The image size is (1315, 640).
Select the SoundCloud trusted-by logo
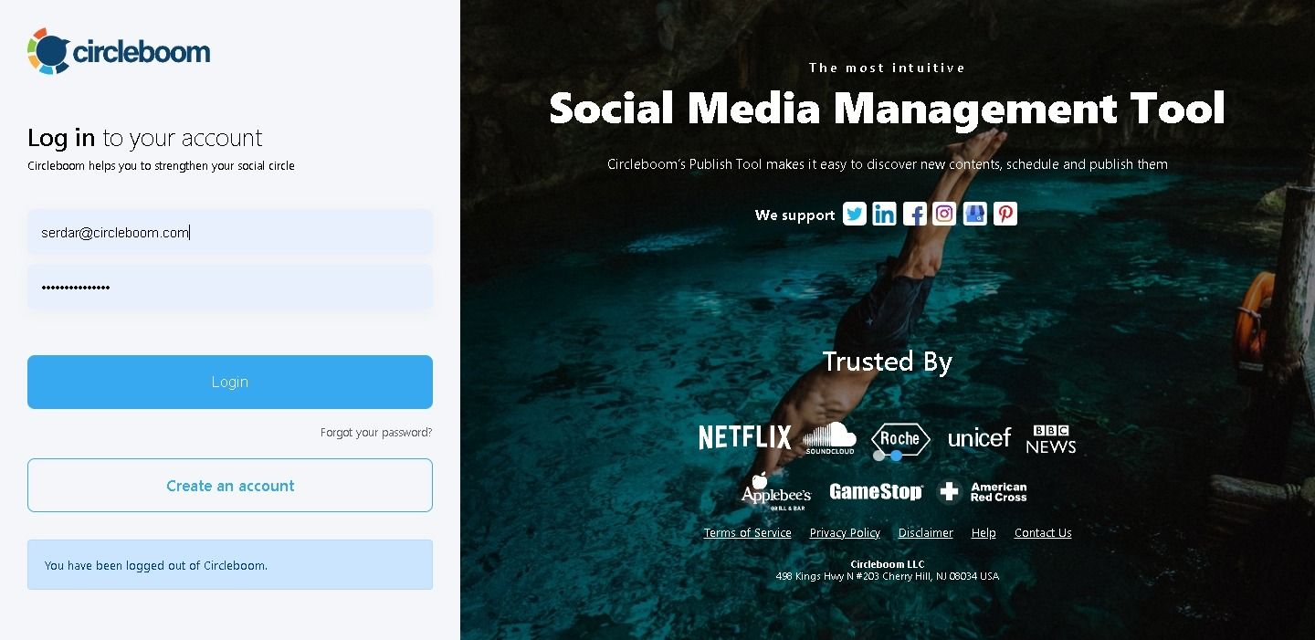829,436
